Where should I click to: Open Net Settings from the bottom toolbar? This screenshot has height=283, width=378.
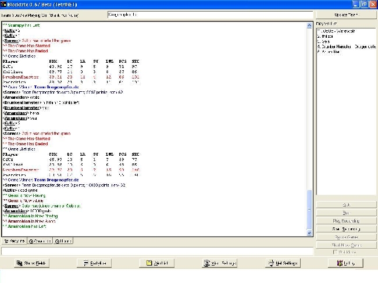pyautogui.click(x=283, y=263)
